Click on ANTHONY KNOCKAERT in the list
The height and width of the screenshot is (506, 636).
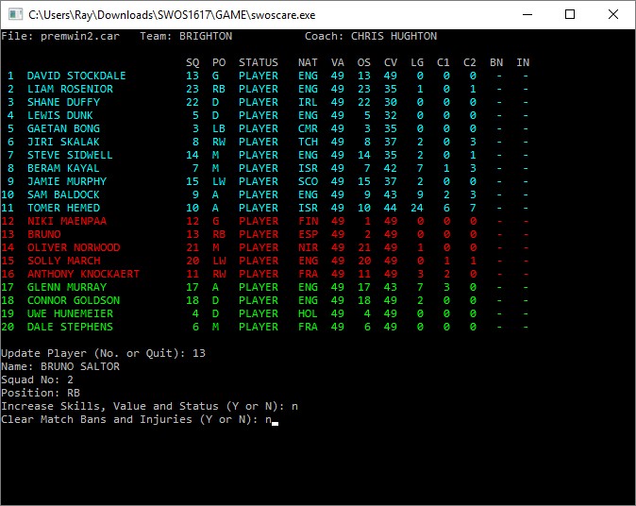(x=83, y=274)
